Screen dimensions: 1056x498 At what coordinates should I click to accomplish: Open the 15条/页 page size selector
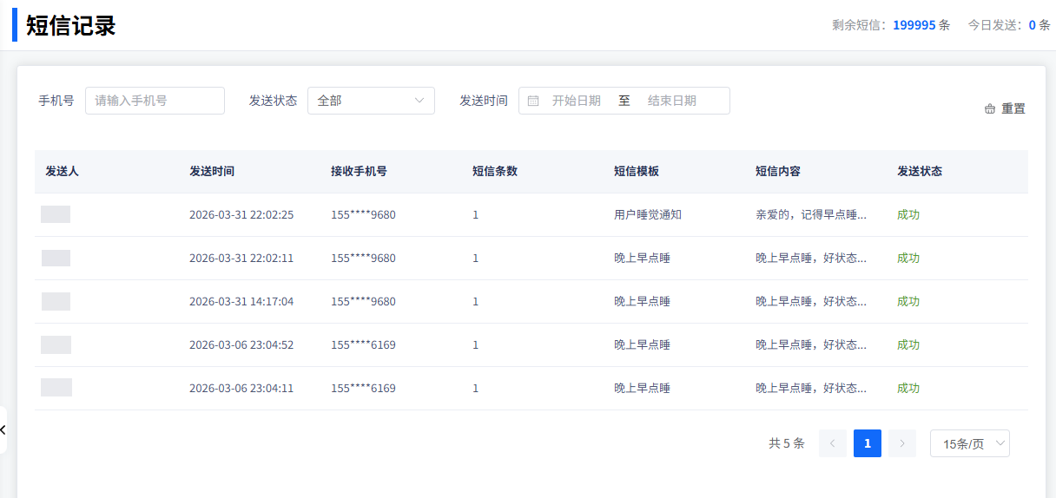pos(969,443)
